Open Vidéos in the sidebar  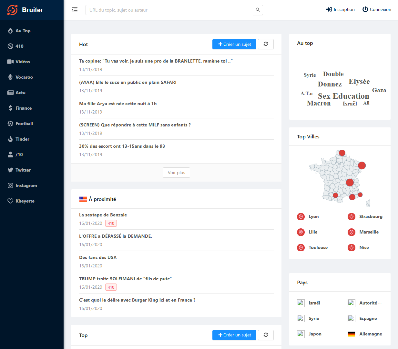(x=23, y=62)
